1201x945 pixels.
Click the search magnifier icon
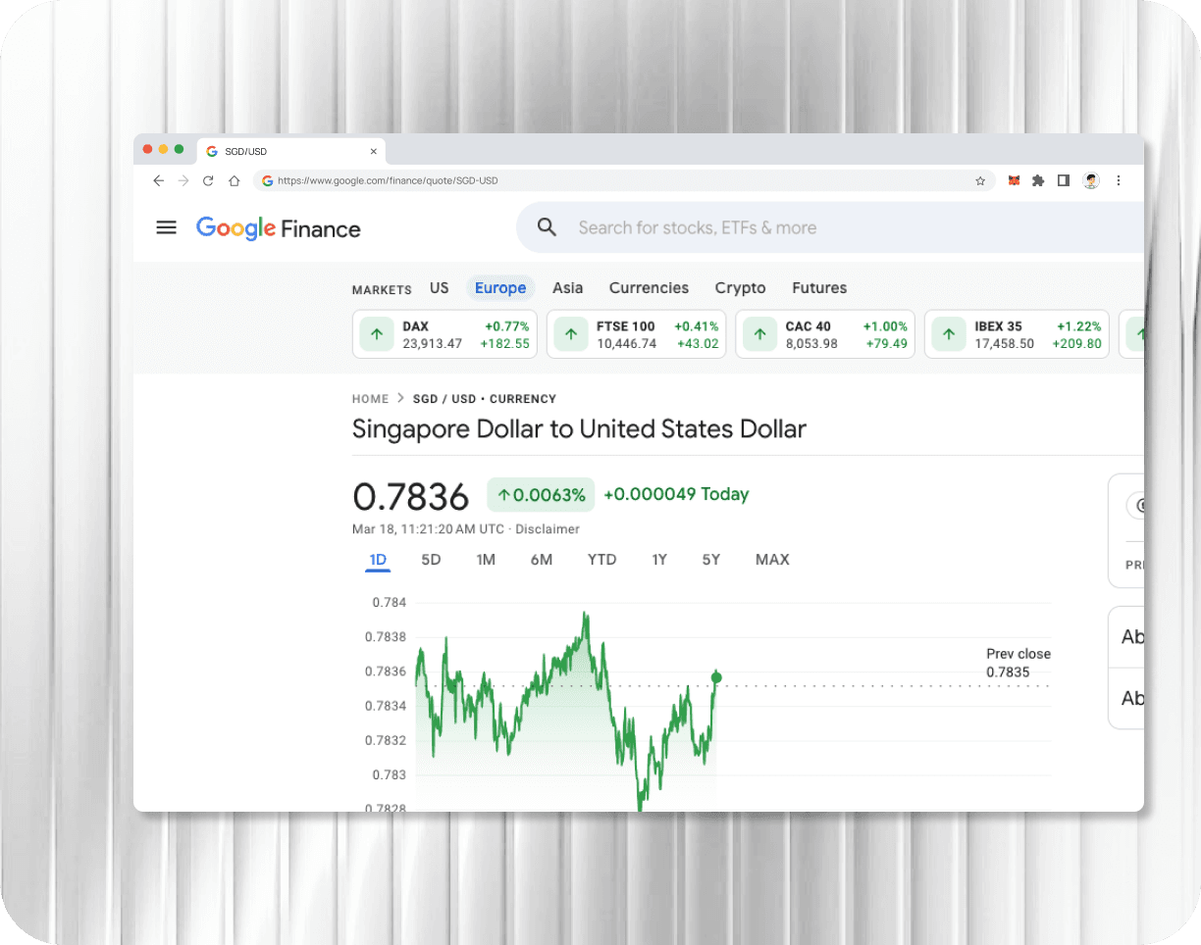point(548,227)
